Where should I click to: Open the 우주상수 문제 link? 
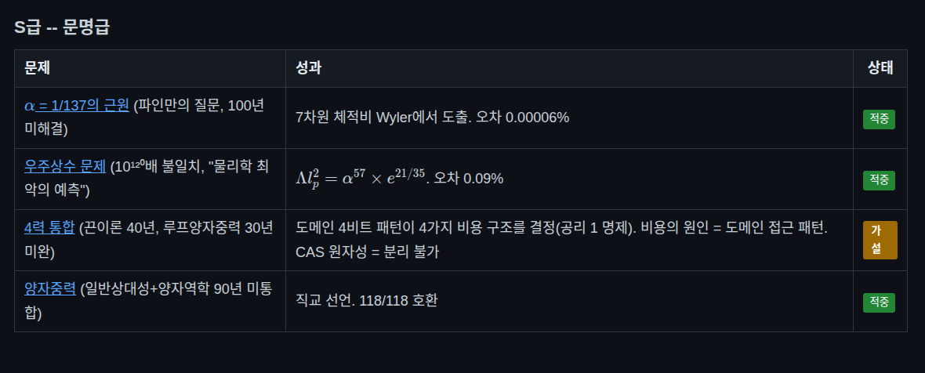(65, 167)
